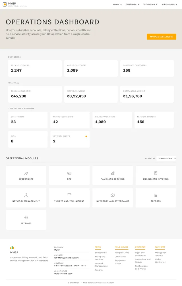This screenshot has height=286, width=182.
Task: Open the Subscribers module card label
Action: pyautogui.click(x=26, y=179)
